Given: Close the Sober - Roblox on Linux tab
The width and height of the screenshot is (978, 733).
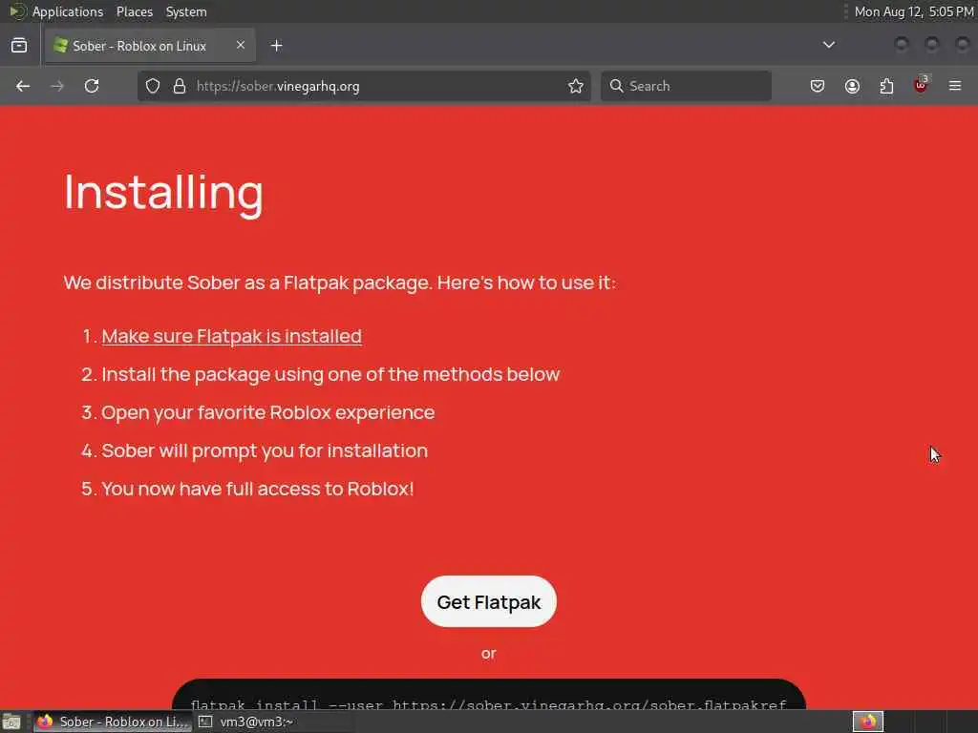Looking at the screenshot, I should pyautogui.click(x=241, y=46).
